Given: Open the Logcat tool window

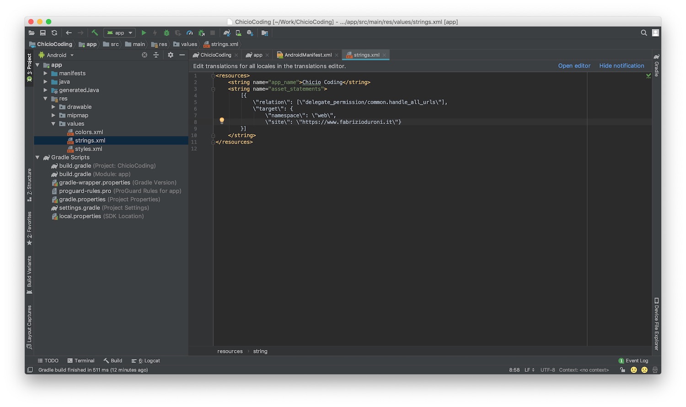Looking at the screenshot, I should point(146,361).
